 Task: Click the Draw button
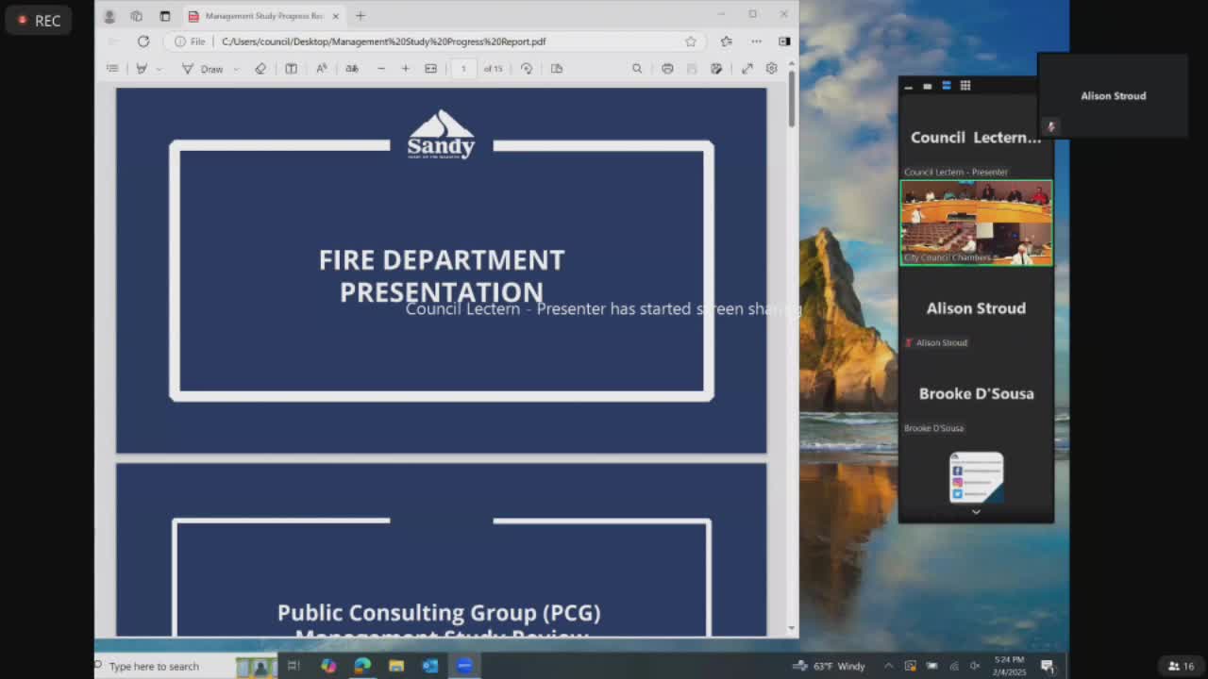[202, 68]
